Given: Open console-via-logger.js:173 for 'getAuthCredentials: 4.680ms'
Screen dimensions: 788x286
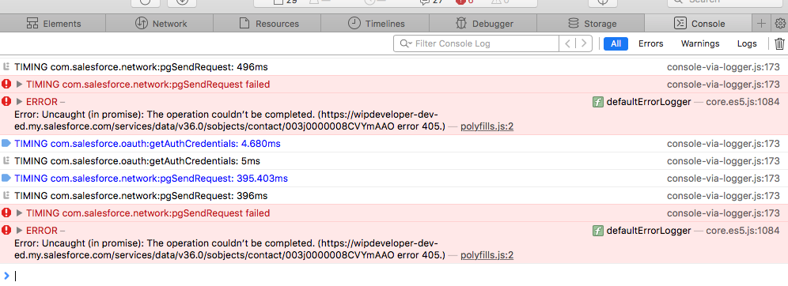Looking at the screenshot, I should point(724,144).
